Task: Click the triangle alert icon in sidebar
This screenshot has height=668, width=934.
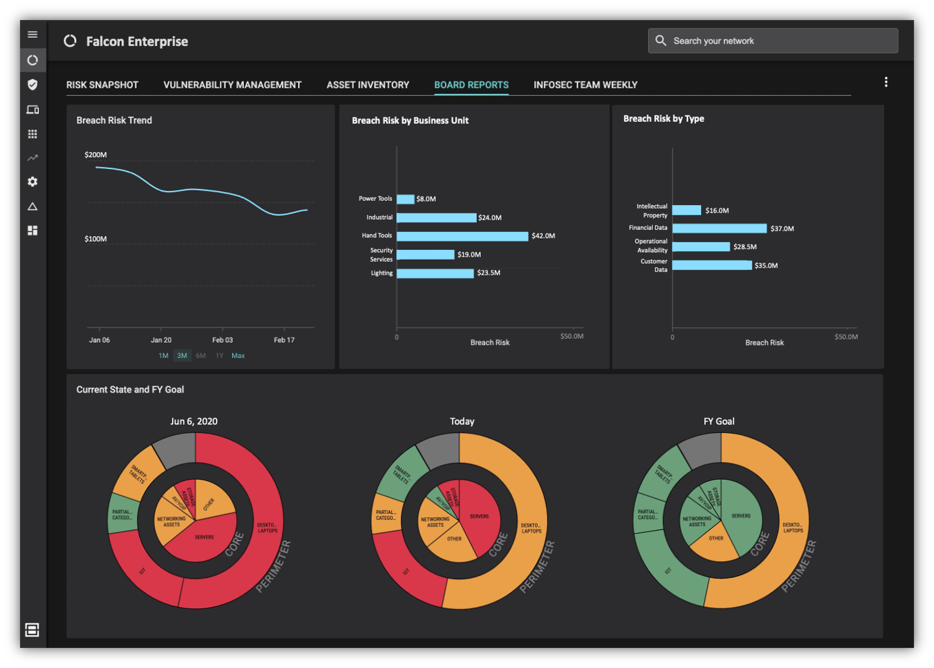Action: point(33,206)
